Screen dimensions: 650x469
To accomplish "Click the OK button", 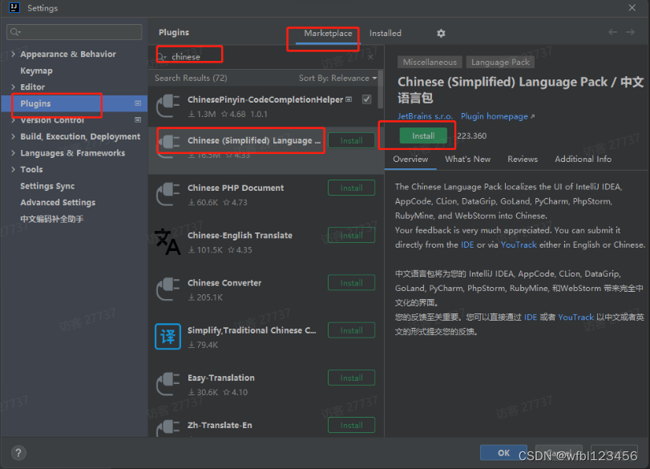I will point(503,452).
